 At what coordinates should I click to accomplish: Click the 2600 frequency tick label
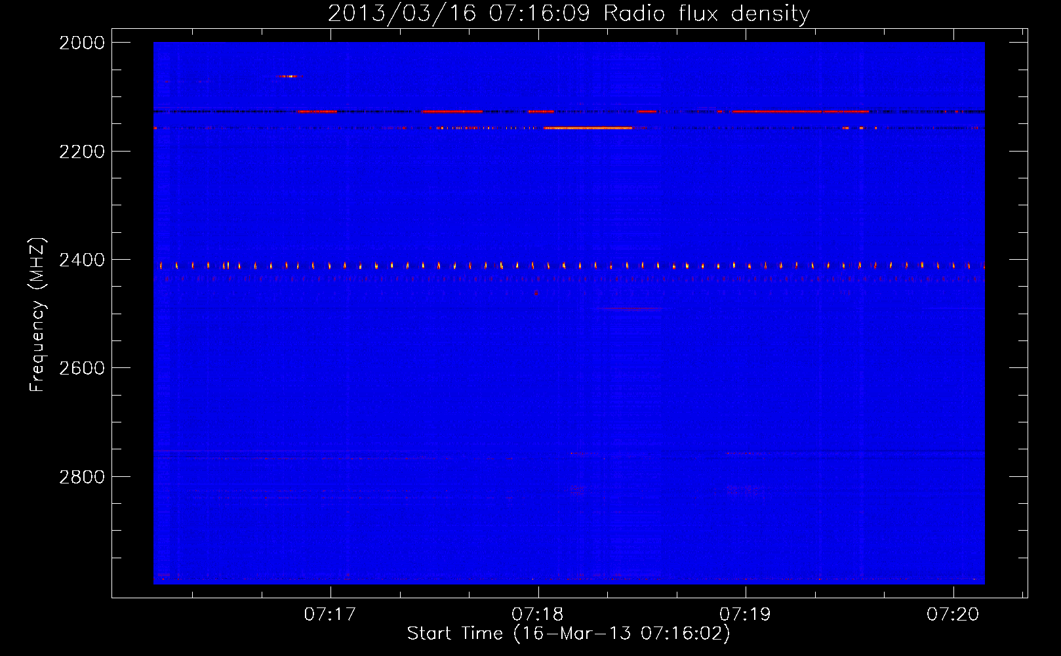(82, 368)
